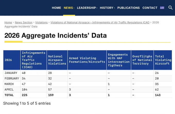Screen dimensions: 175x114
Task: Open Violations of National Airspace breadcrumb link
Action: pos(100,22)
